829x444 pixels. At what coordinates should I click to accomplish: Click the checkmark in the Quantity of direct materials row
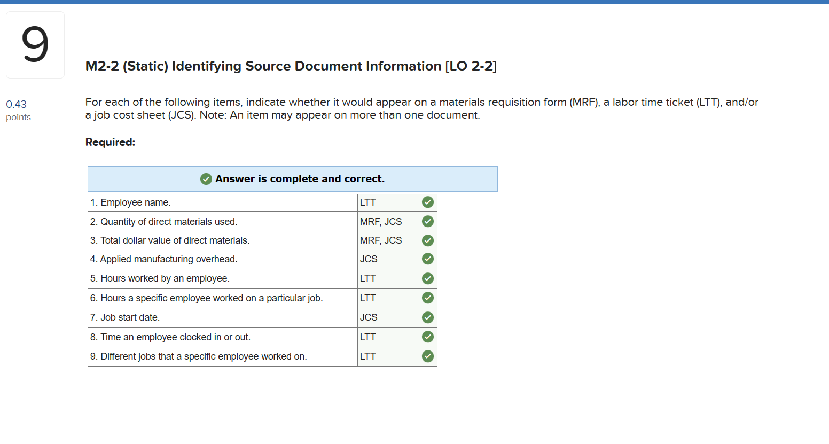[x=428, y=221]
